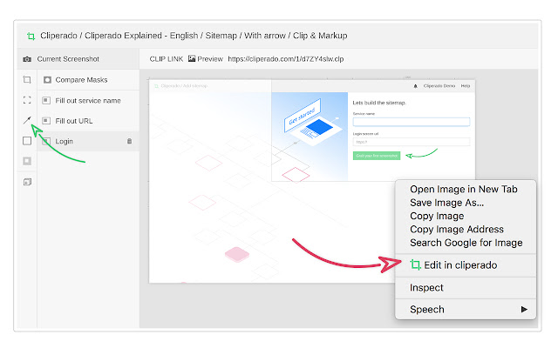Choose Copy Image from context menu
This screenshot has width=558, height=348.
pyautogui.click(x=437, y=216)
